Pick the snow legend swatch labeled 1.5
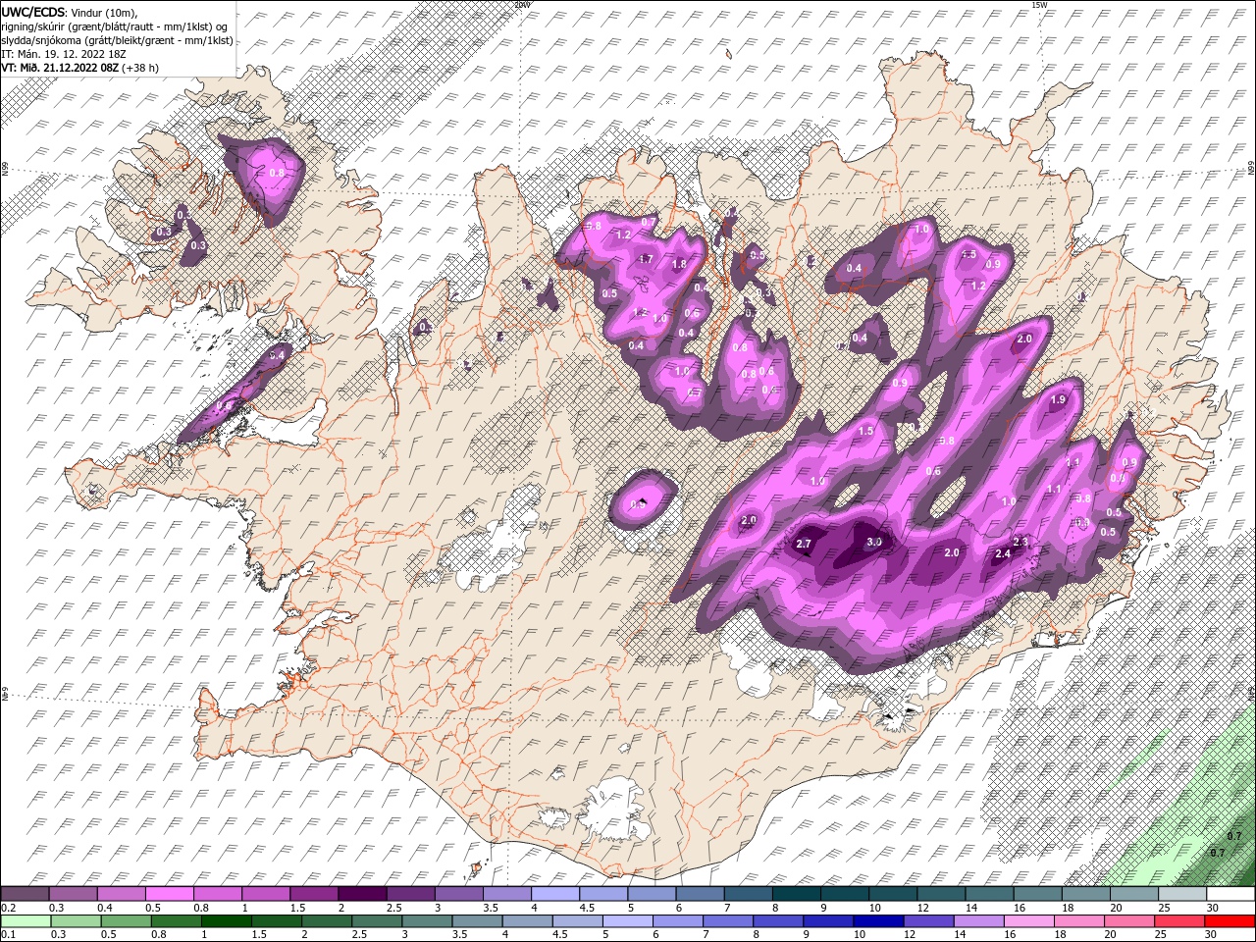Viewport: 1256px width, 942px height. 314,894
